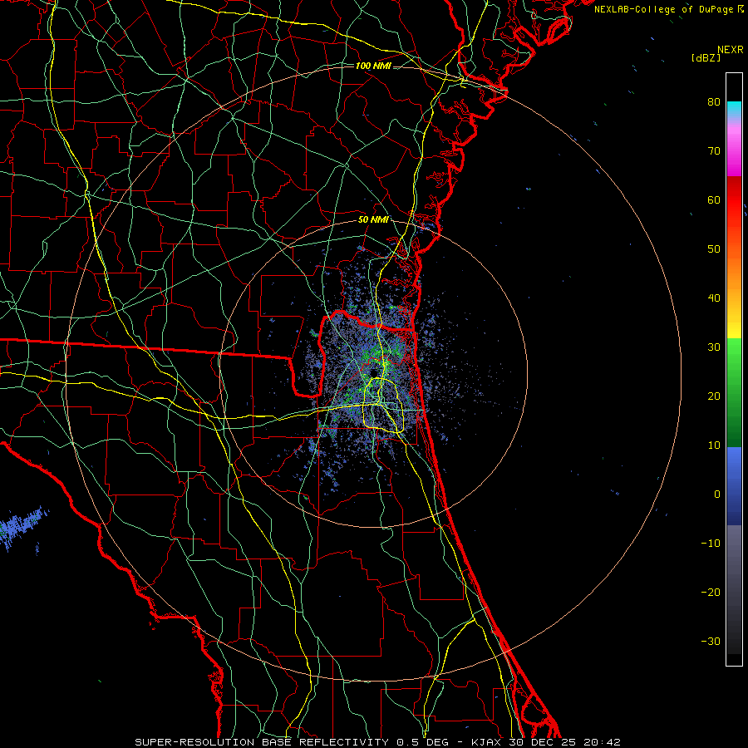Image resolution: width=748 pixels, height=748 pixels.
Task: Click the 'SUPER-RESOLUTION BASE REFLECTIVITY' product caption
Action: click(x=262, y=742)
